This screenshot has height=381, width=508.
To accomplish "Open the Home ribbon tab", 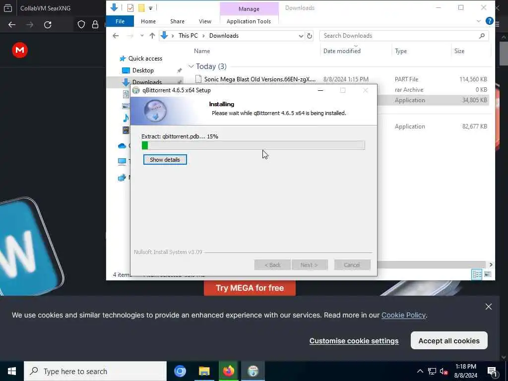I will click(x=148, y=21).
